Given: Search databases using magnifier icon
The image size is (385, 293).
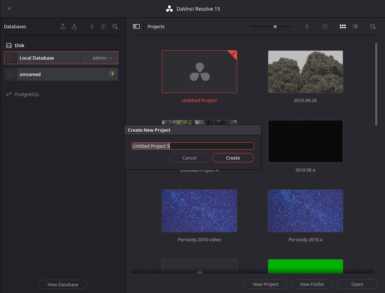Looking at the screenshot, I should tap(115, 26).
